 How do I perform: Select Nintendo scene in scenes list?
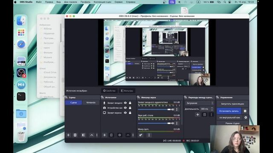[x=91, y=102]
